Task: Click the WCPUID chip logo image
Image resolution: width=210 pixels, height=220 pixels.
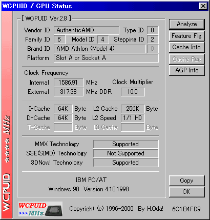Action: (40, 209)
